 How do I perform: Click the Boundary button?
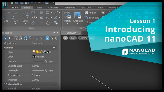[x=92, y=18]
